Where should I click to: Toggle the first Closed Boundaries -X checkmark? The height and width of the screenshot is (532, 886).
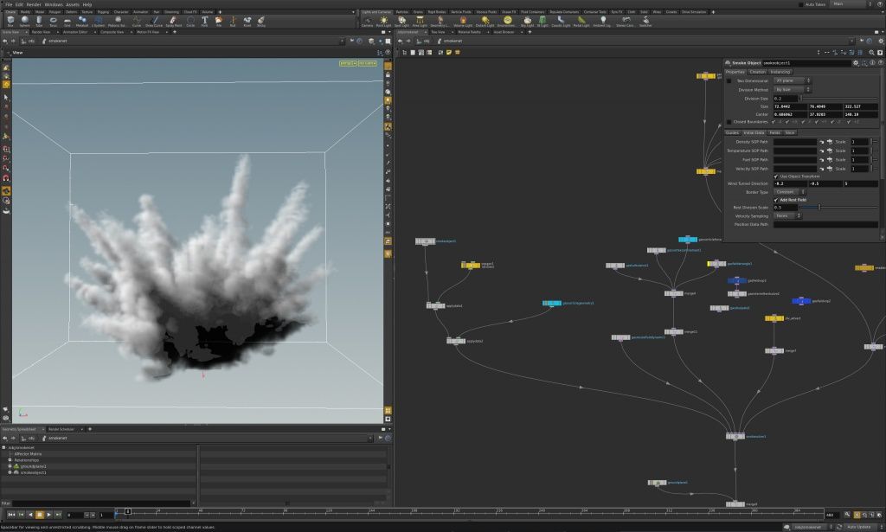(x=774, y=122)
